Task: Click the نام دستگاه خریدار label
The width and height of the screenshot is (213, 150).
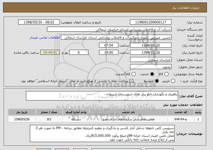Action: point(189,29)
